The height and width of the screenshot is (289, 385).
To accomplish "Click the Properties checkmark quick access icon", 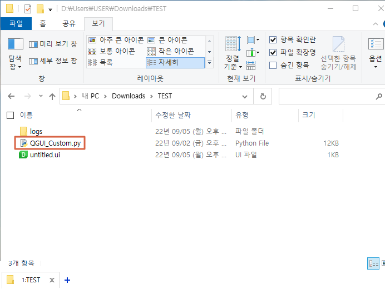I will [x=28, y=9].
